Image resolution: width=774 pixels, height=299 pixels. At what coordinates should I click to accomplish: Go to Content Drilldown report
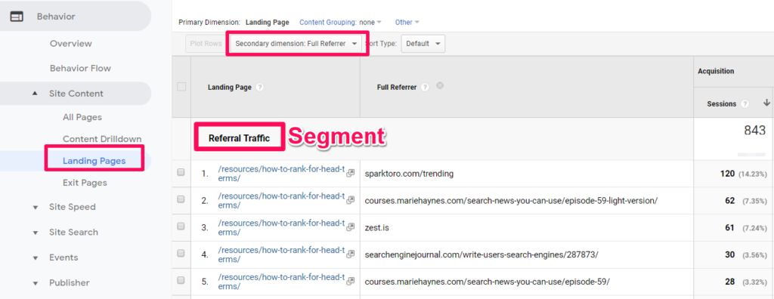click(x=102, y=139)
